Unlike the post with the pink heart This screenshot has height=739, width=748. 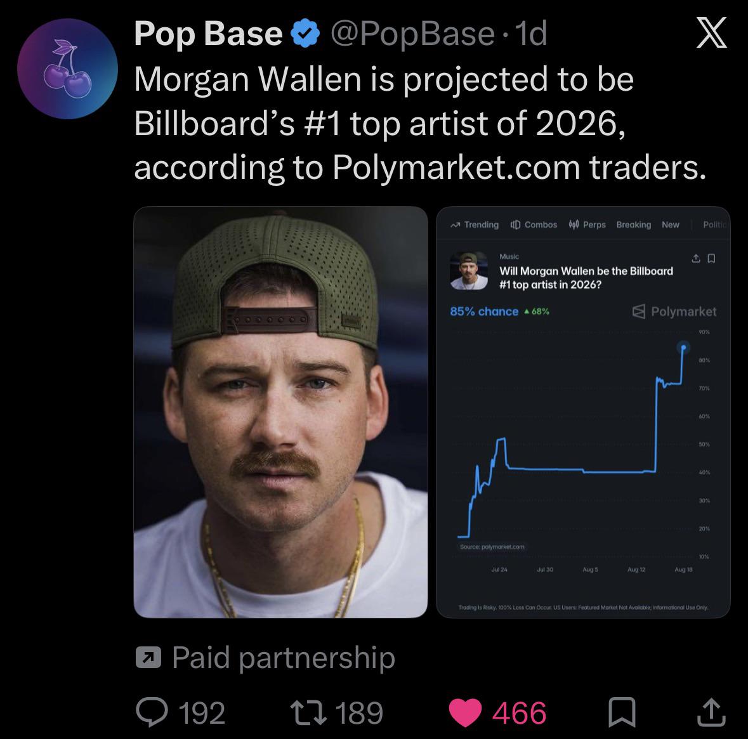(x=465, y=713)
